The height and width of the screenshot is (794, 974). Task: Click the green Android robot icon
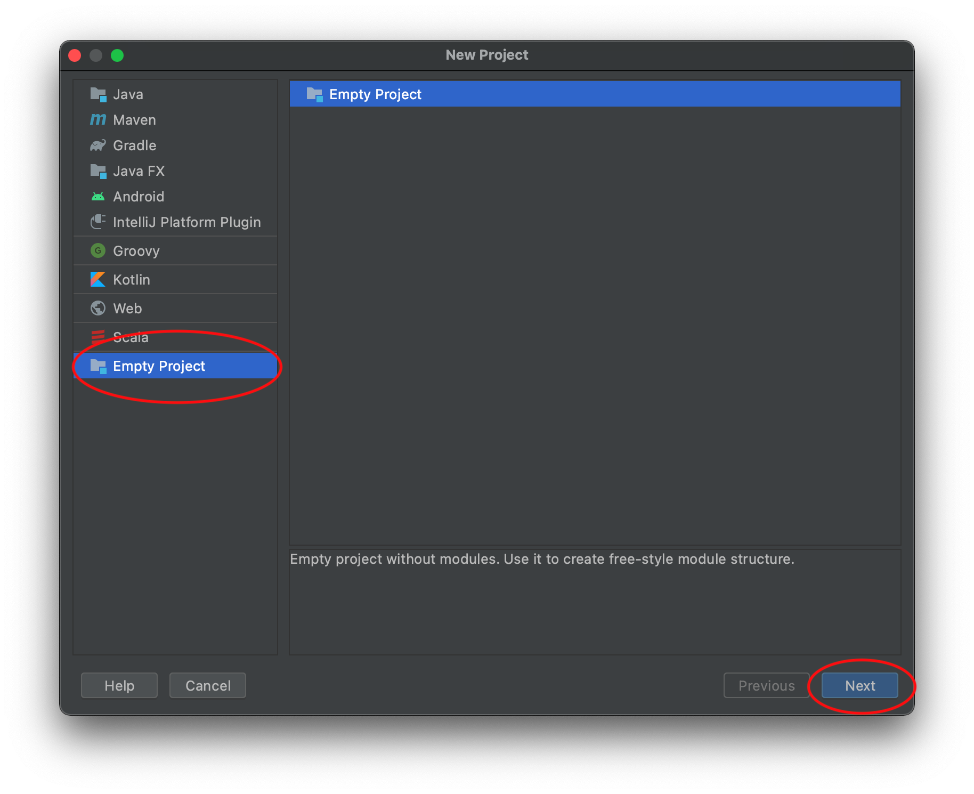click(98, 197)
